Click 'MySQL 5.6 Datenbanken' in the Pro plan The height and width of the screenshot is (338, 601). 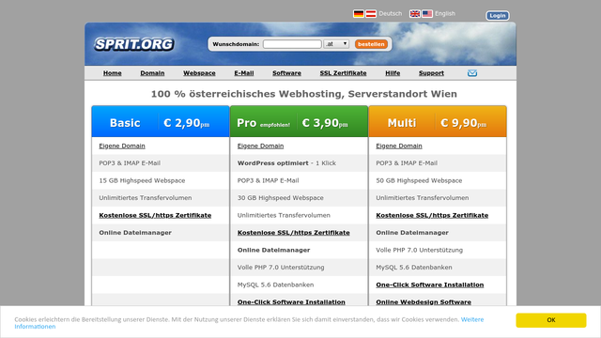point(275,284)
